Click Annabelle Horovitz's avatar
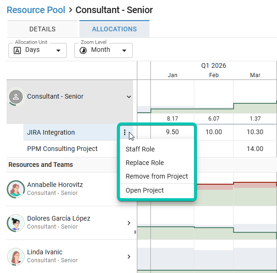277x273 pixels. pos(16,189)
